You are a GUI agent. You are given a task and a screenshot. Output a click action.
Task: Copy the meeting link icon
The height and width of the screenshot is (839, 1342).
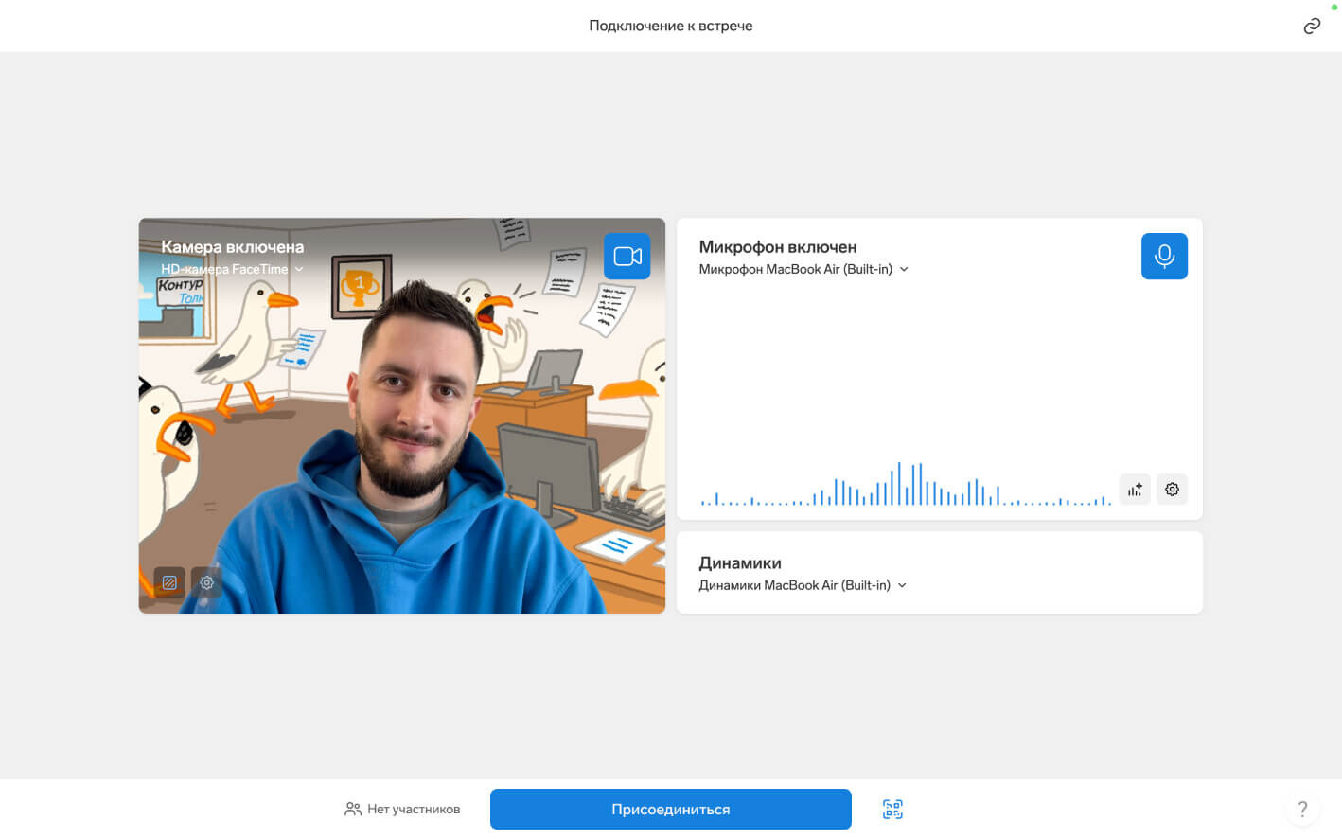[1312, 26]
